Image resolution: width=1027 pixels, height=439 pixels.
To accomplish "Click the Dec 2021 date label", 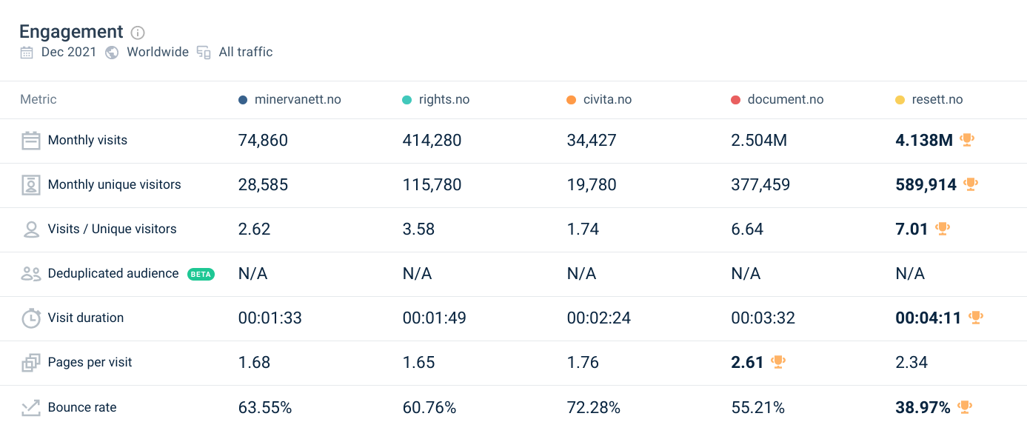I will click(68, 52).
